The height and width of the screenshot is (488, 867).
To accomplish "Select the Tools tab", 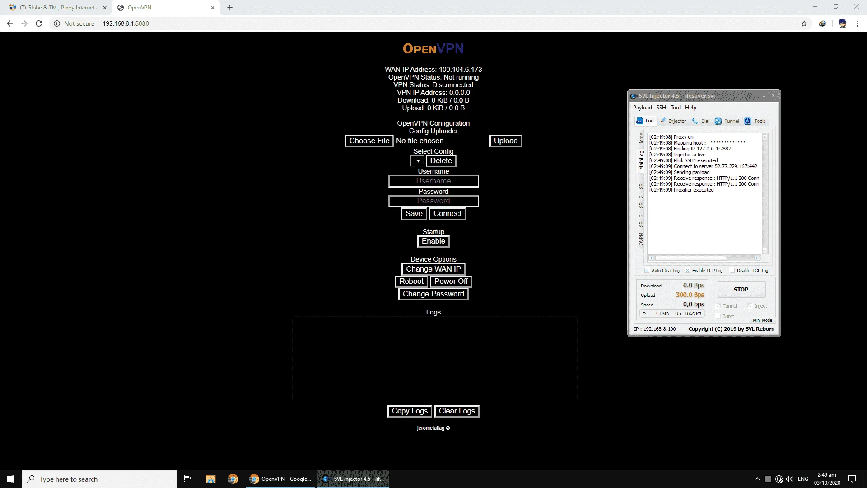I will (x=755, y=121).
